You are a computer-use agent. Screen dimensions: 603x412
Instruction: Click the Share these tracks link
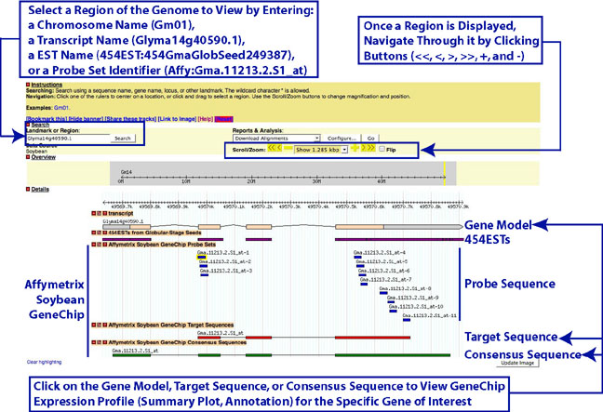pos(131,119)
